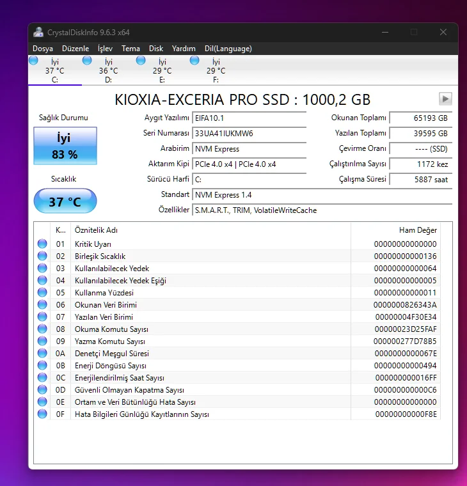Image resolution: width=467 pixels, height=486 pixels.
Task: Select the Kritik Uyarı attribute name
Action: (93, 244)
